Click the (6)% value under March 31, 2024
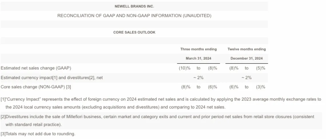The height and width of the screenshot is (139, 326). [x=212, y=87]
